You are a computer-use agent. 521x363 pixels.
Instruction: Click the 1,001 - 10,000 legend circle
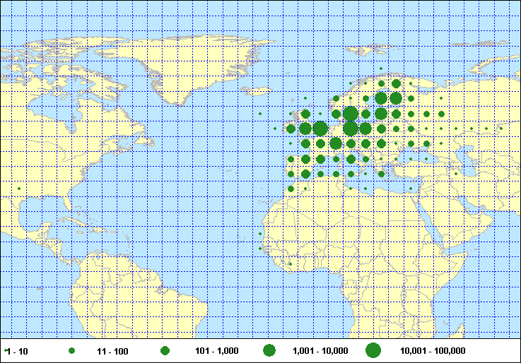(x=269, y=350)
